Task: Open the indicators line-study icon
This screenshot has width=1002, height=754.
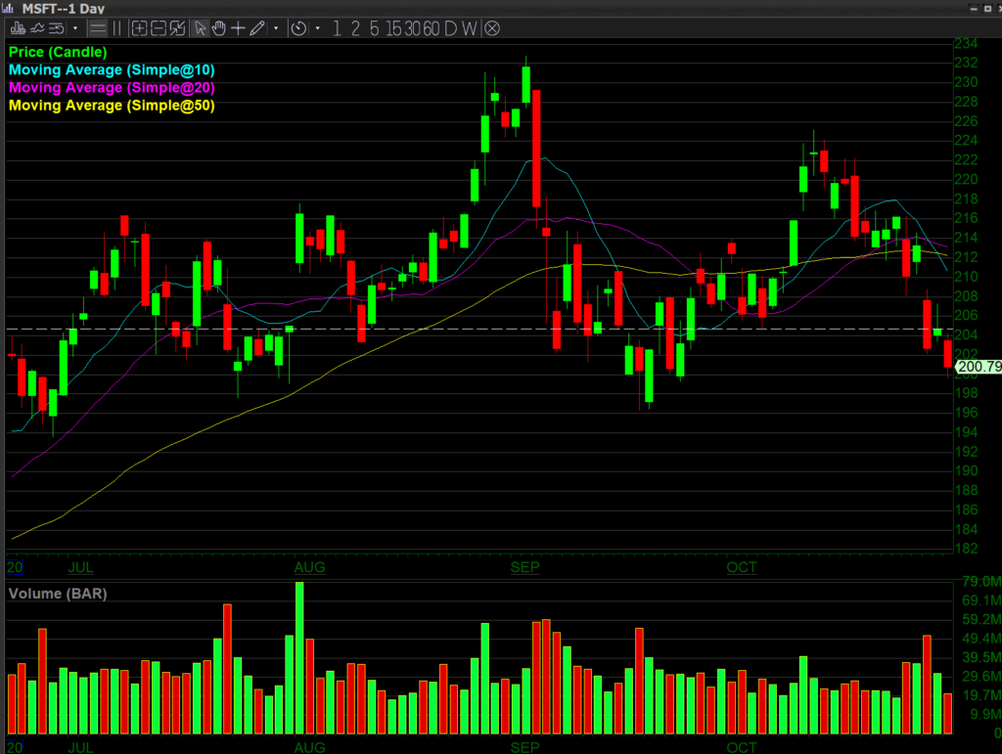Action: click(38, 28)
